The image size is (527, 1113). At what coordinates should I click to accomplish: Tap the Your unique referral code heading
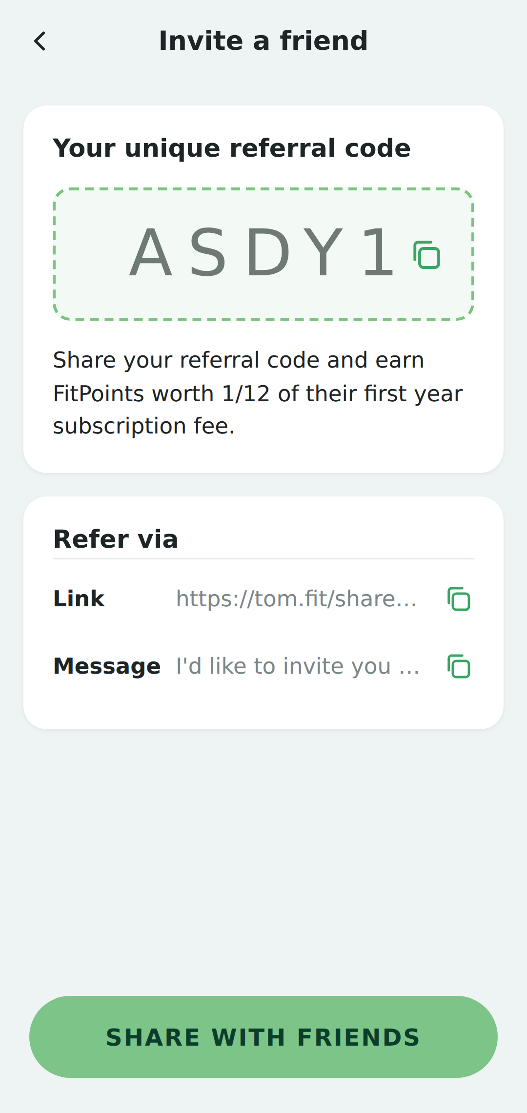point(232,148)
